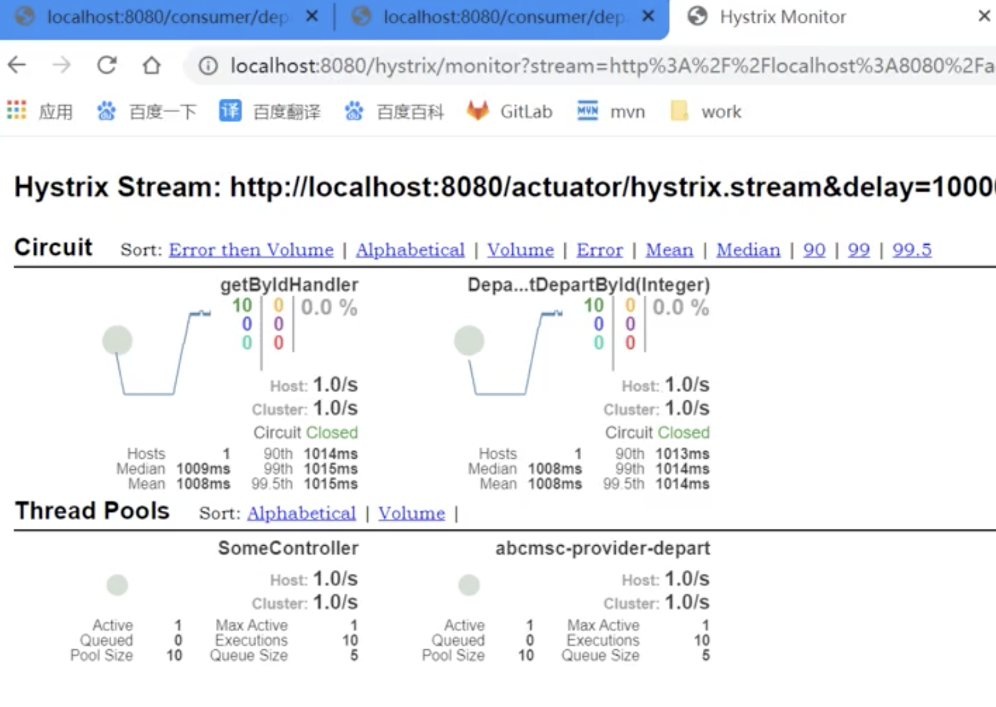Screen dimensions: 996x707
Task: Click Depa...tDepartById 0.0 % error rate
Action: (x=681, y=307)
